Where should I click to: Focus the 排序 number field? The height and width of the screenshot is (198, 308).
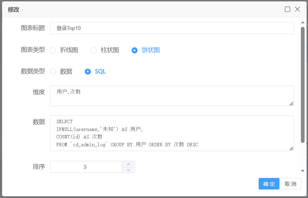point(86,167)
